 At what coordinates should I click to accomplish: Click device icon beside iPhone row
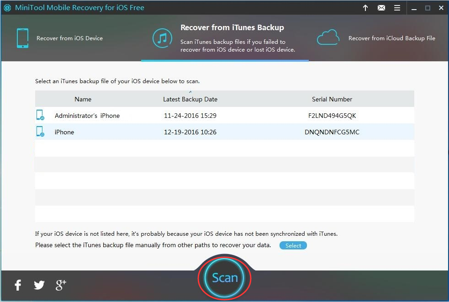[40, 132]
